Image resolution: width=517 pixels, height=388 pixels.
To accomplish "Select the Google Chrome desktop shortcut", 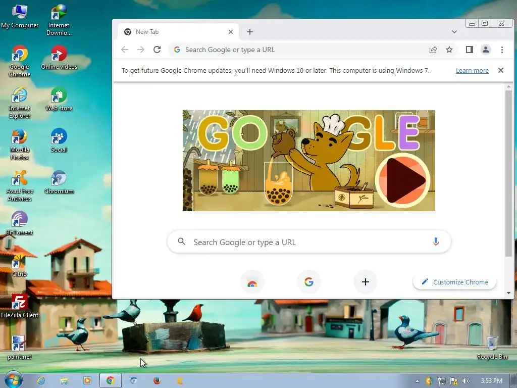I will coord(20,61).
